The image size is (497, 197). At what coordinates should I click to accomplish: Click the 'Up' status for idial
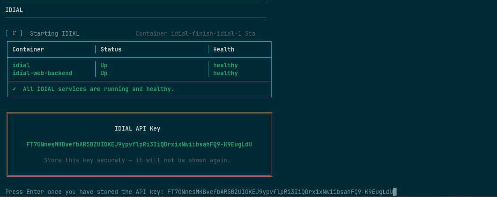[x=104, y=65]
